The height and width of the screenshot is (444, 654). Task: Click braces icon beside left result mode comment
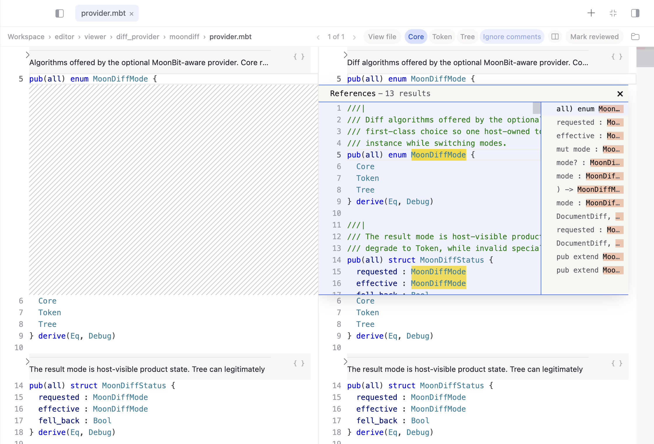[x=299, y=363]
